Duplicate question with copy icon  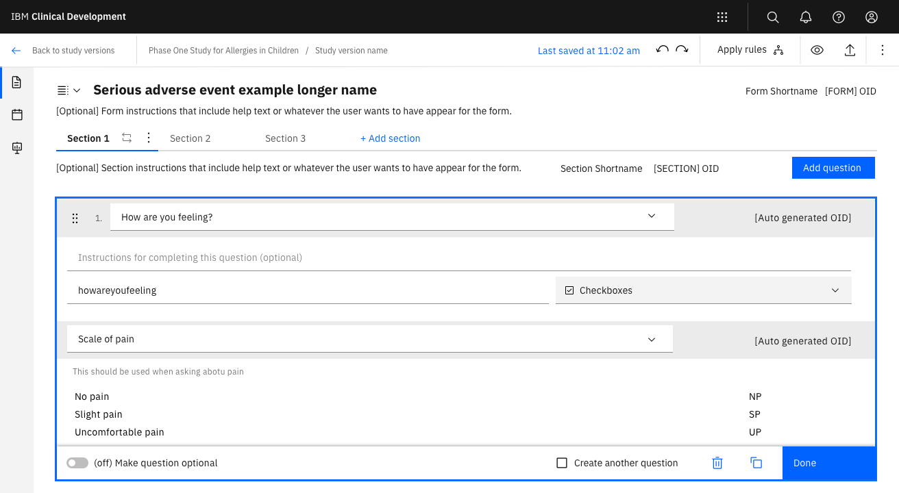(x=756, y=463)
